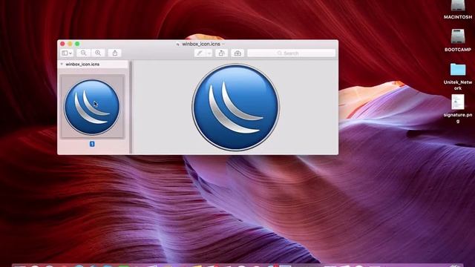This screenshot has height=267, width=475.
Task: Click the document proxy icon in title bar
Action: point(178,44)
